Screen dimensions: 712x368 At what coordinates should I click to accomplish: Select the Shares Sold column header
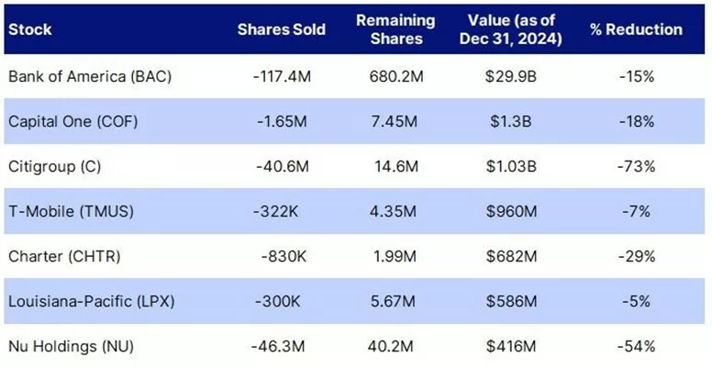(282, 29)
